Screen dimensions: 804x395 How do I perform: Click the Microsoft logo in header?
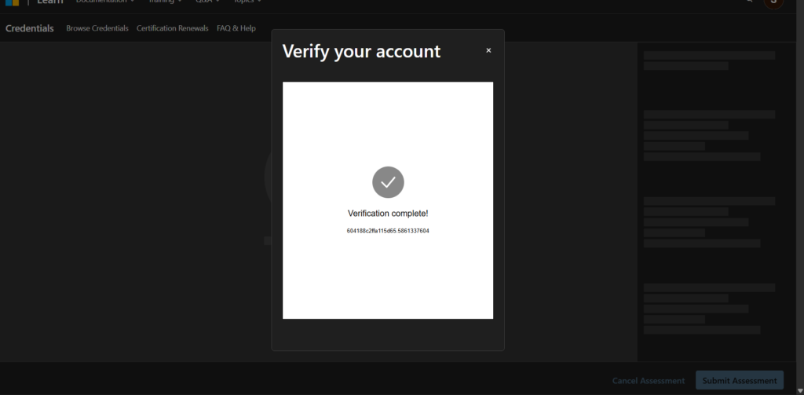point(12,2)
